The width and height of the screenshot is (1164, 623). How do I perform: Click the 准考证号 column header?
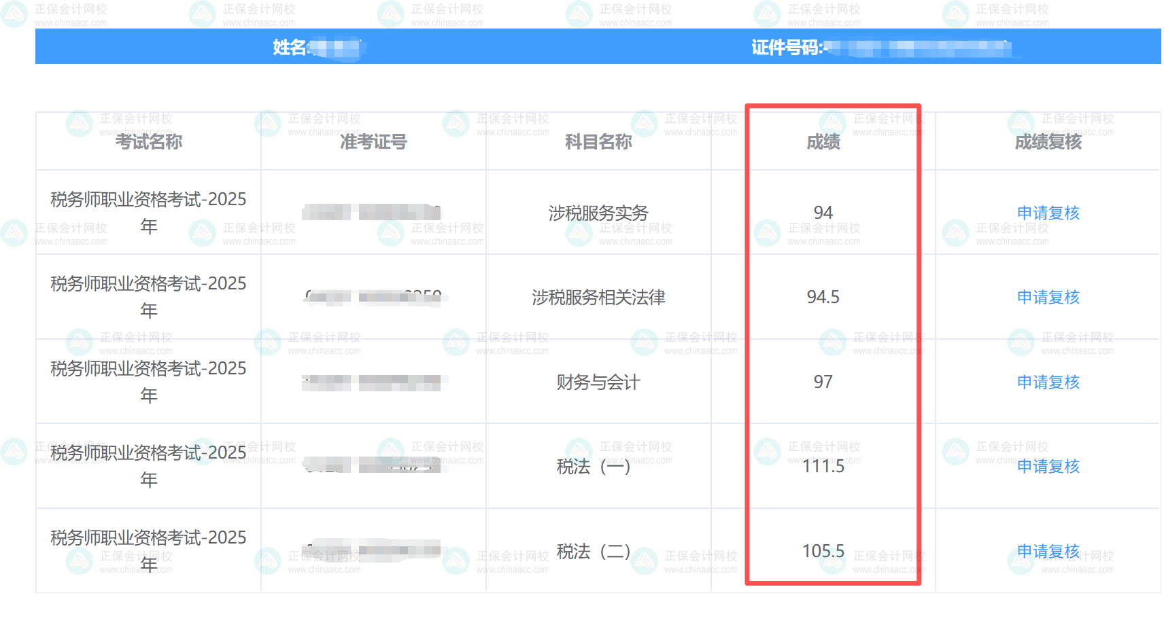click(373, 143)
